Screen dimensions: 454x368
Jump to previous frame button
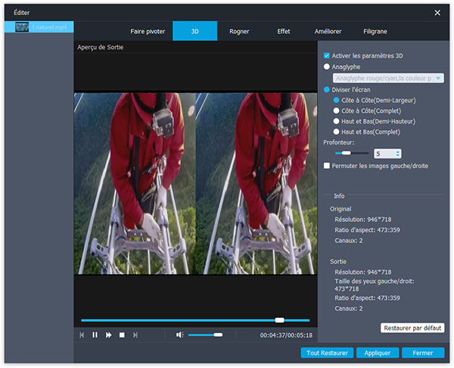(x=82, y=335)
